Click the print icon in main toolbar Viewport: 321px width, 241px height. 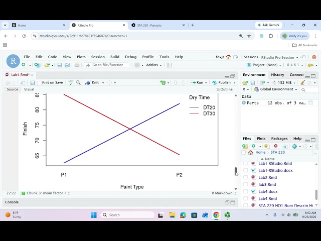pyautogui.click(x=77, y=65)
